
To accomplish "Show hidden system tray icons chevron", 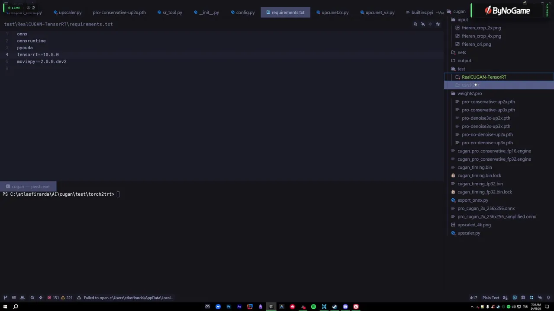I will 472,307.
